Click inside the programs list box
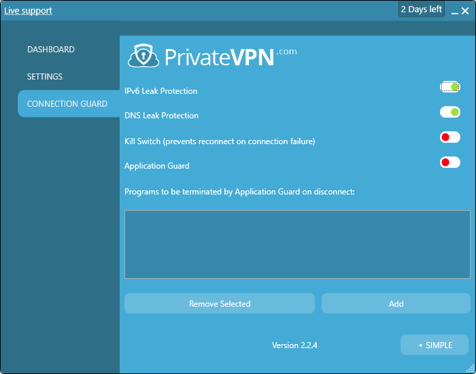 [x=298, y=244]
